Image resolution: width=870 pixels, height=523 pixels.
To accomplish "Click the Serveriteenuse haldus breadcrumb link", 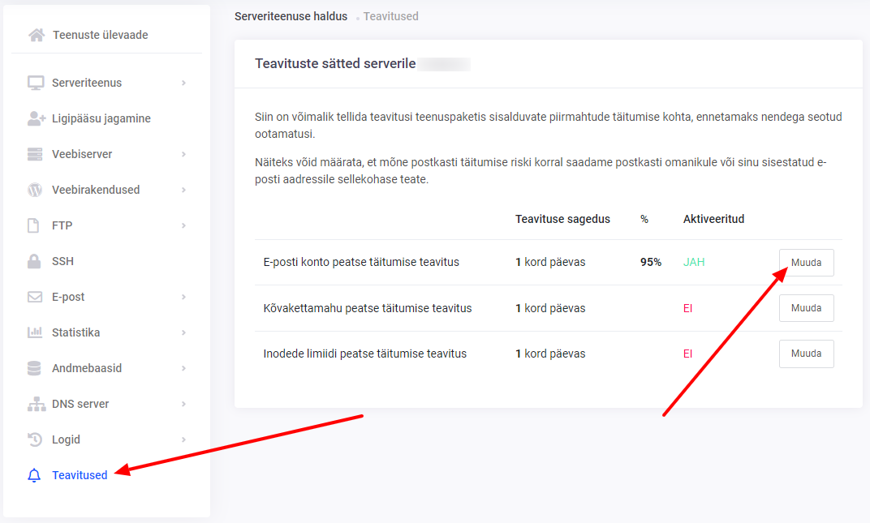I will coord(291,16).
